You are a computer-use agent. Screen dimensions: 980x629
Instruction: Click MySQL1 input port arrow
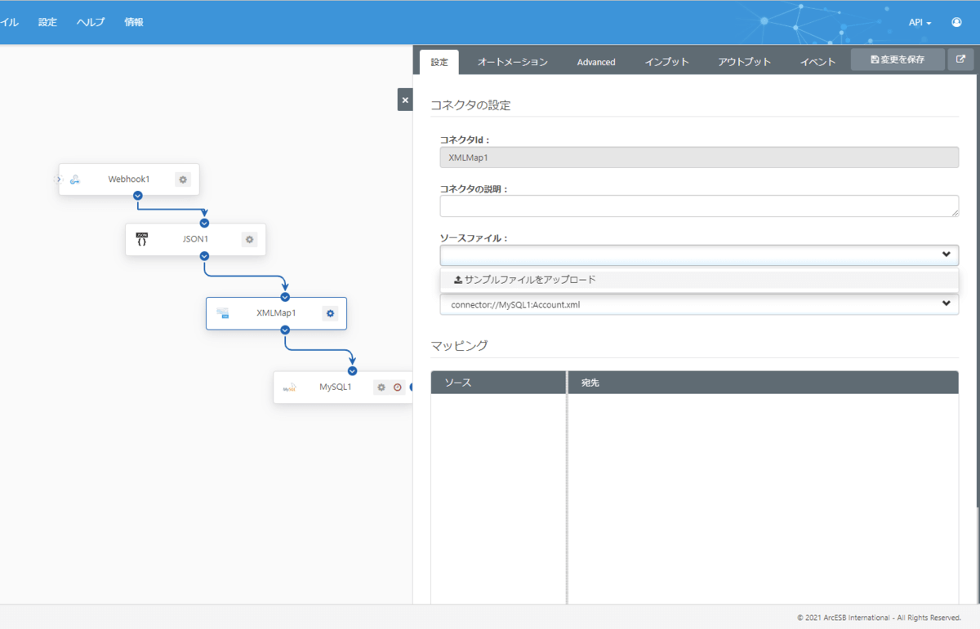352,371
